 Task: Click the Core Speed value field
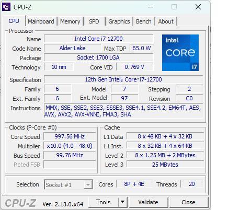[x=70, y=136]
